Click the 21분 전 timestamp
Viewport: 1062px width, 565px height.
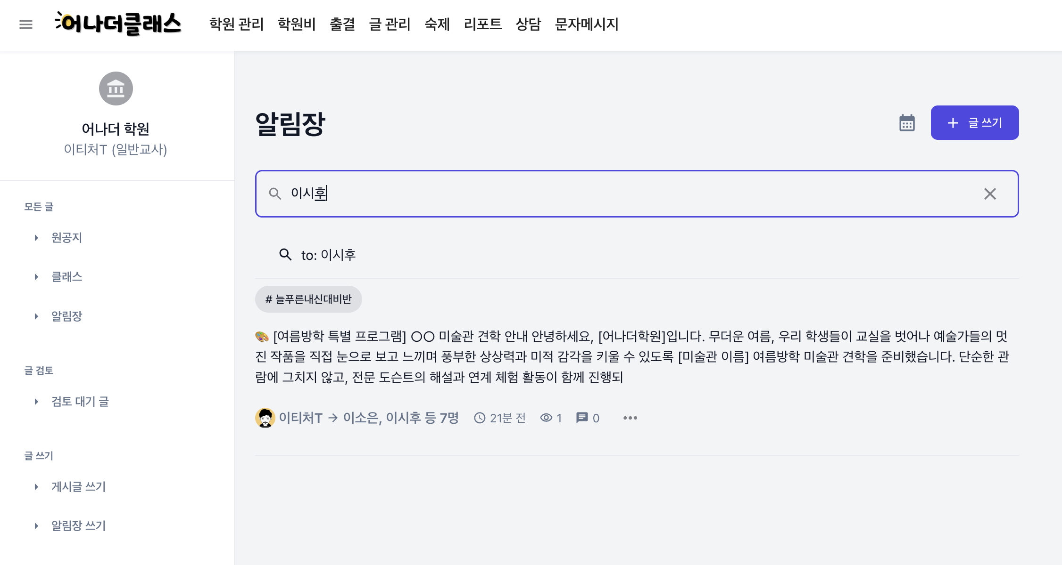tap(508, 418)
